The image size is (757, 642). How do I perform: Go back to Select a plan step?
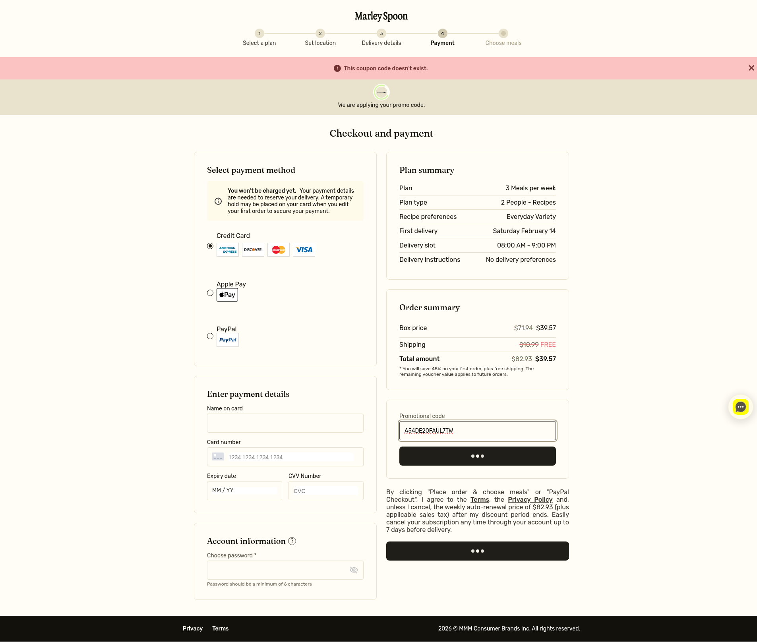259,34
